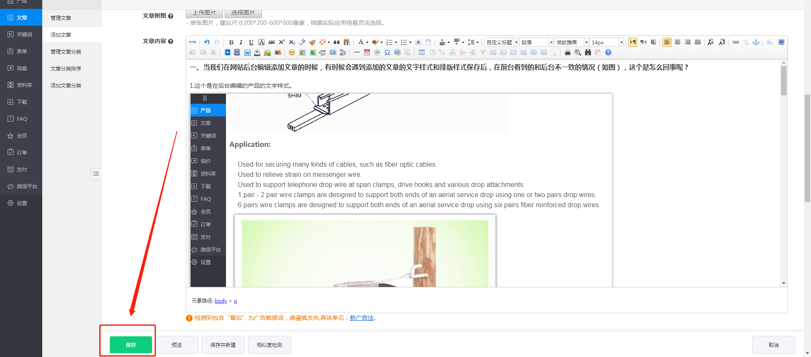The image size is (811, 357).
Task: Open the 新广告法 link
Action: pos(362,318)
